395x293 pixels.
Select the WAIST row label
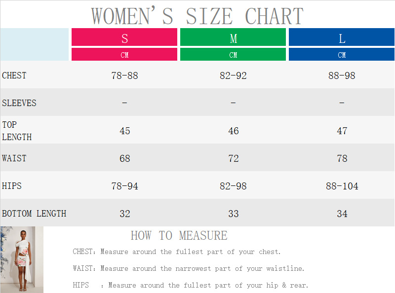[x=14, y=158]
